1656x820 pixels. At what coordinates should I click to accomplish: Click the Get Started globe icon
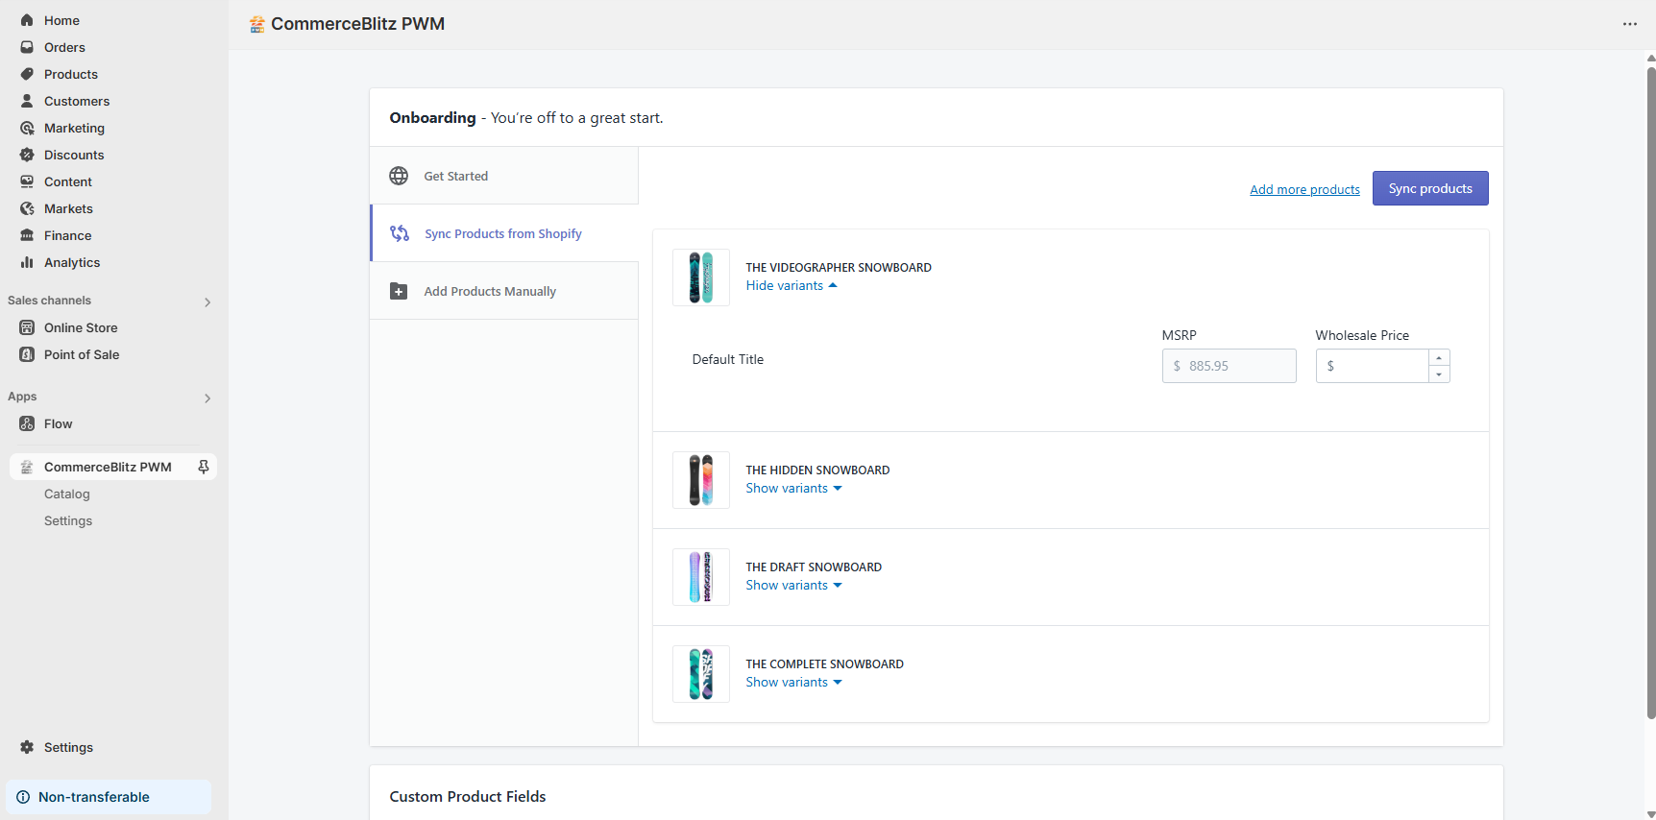pyautogui.click(x=399, y=176)
